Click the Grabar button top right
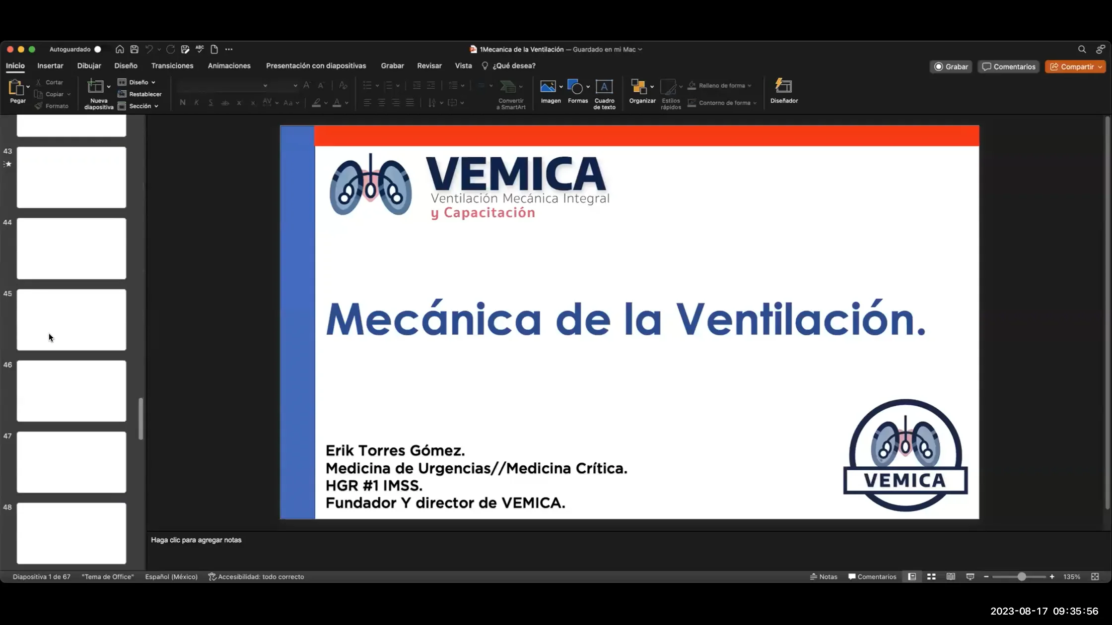 [x=951, y=66]
